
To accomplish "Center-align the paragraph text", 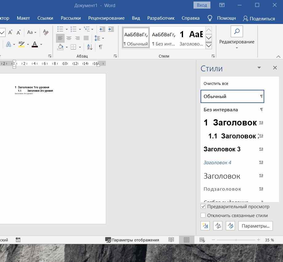I will click(x=69, y=38).
